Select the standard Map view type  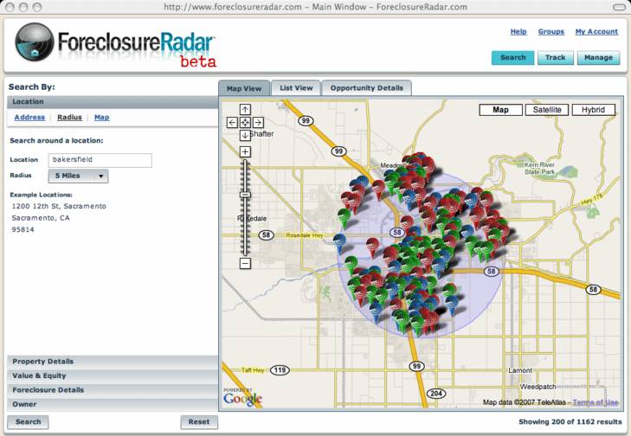pyautogui.click(x=500, y=110)
